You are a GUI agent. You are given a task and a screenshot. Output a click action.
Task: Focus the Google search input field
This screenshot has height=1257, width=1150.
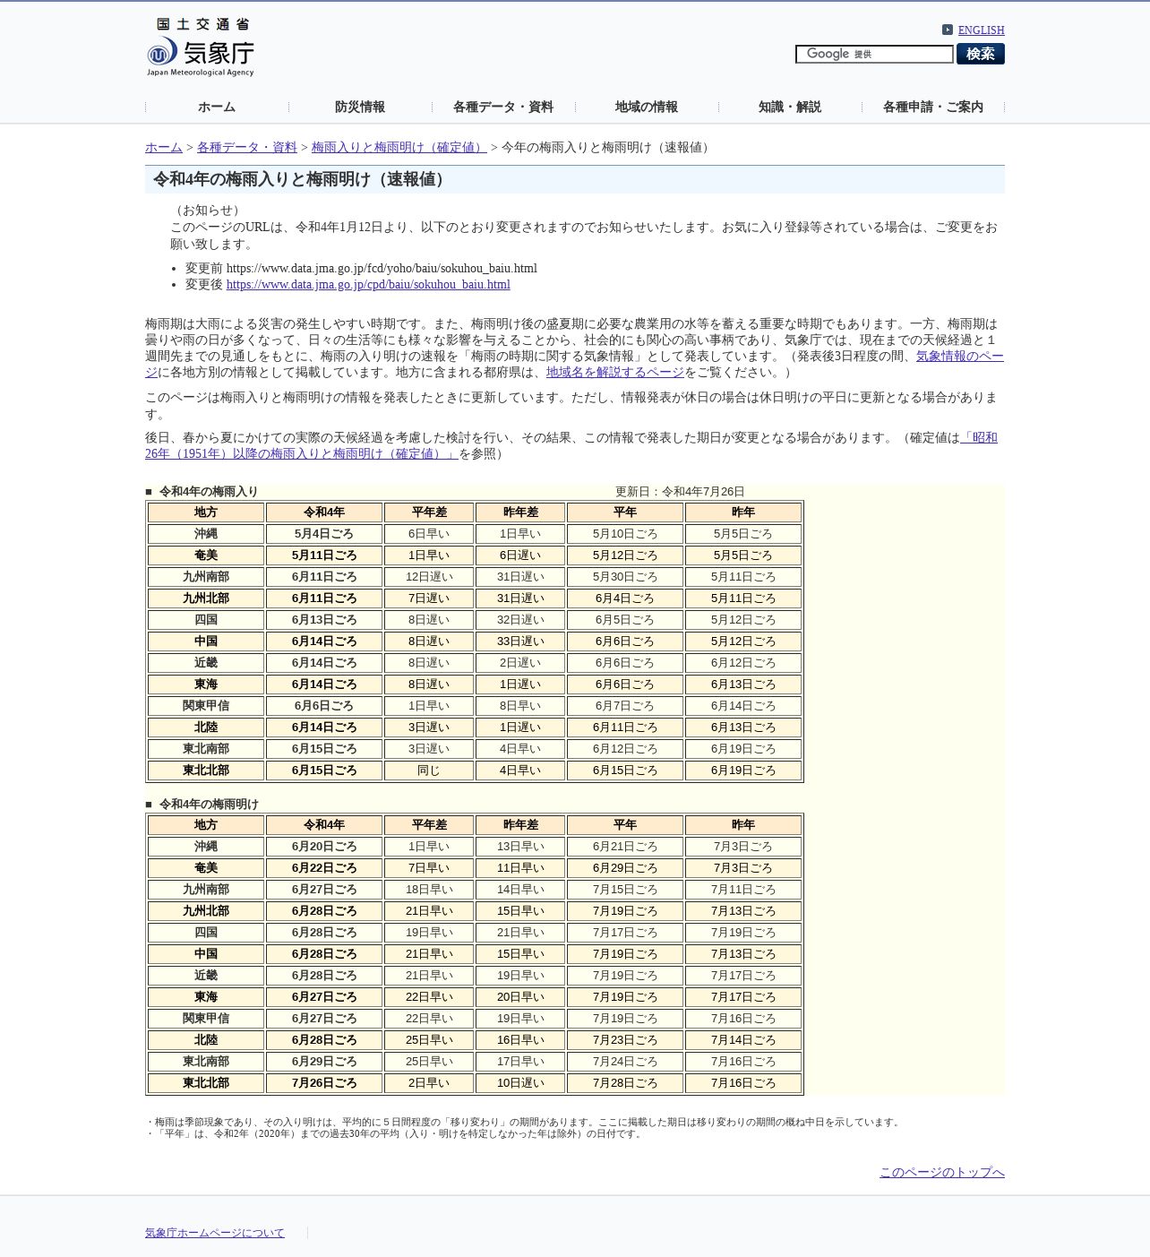point(874,54)
